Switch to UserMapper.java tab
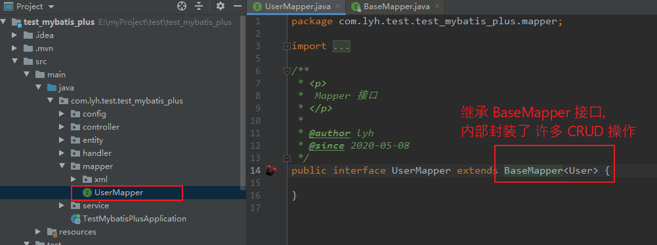Viewport: 657px width, 245px height. [x=296, y=7]
